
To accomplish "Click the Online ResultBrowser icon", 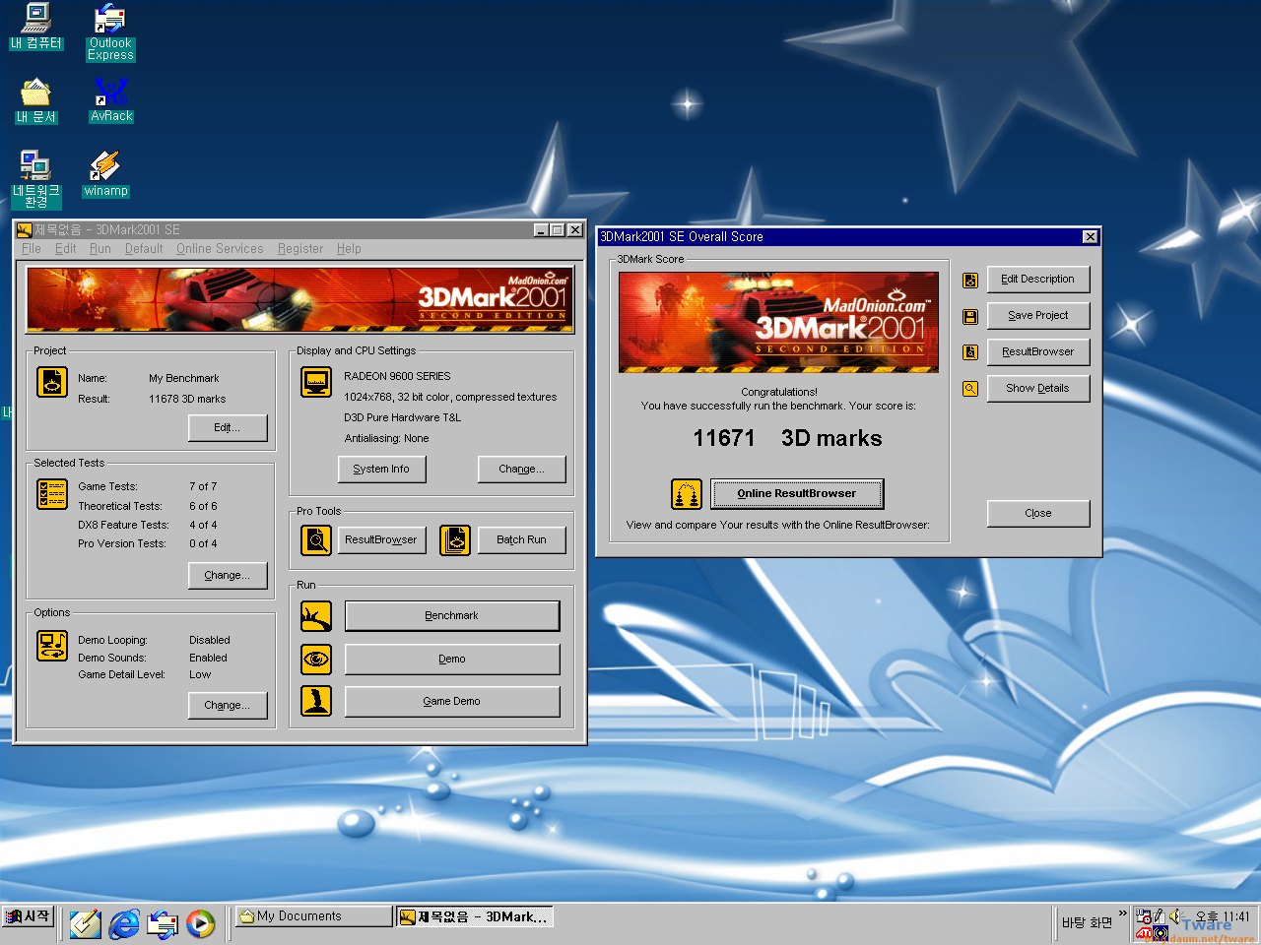I will [687, 493].
